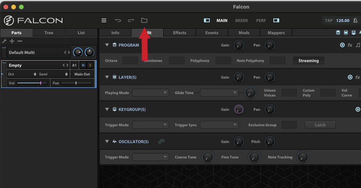Open the Info tab
This screenshot has height=188, width=361.
[115, 33]
